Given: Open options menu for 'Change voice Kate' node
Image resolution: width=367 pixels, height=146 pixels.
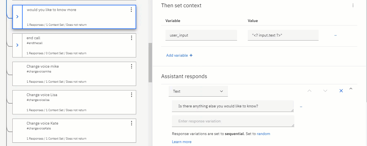Looking at the screenshot, I should [131, 123].
